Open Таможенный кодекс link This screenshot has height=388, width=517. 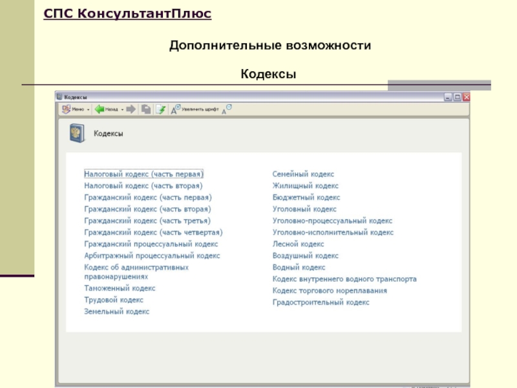click(120, 288)
